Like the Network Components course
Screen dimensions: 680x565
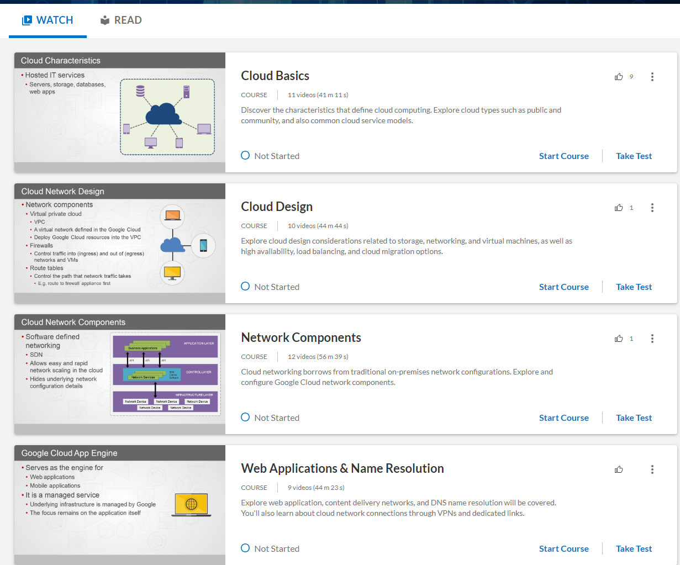[619, 339]
